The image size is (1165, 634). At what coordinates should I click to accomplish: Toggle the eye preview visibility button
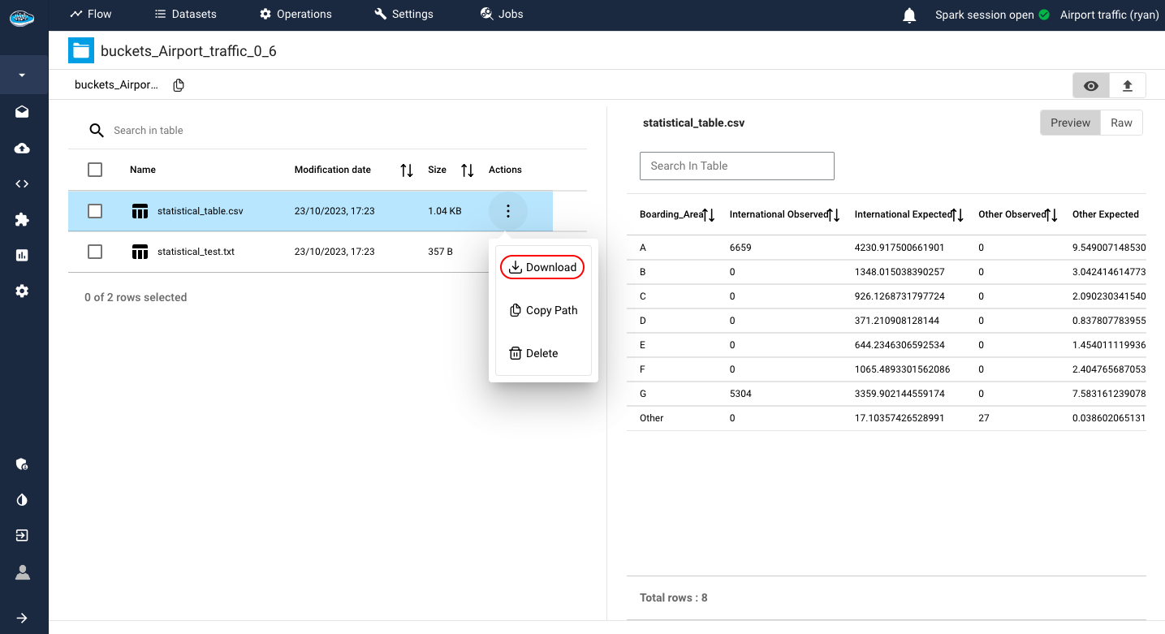click(x=1091, y=85)
